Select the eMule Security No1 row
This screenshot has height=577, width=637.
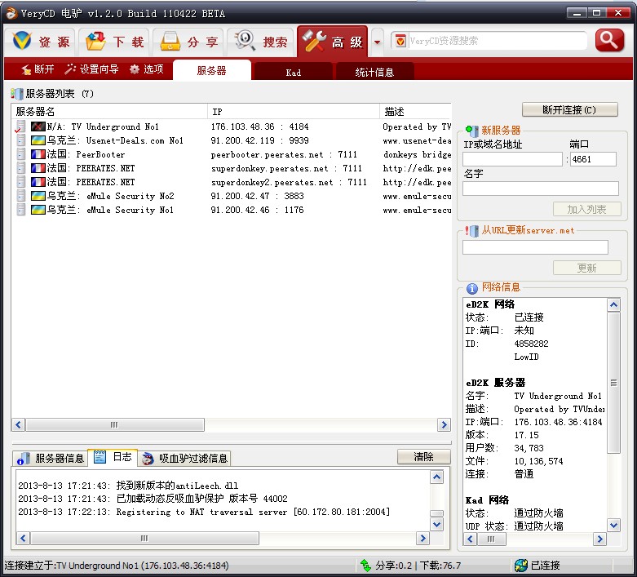[232, 210]
